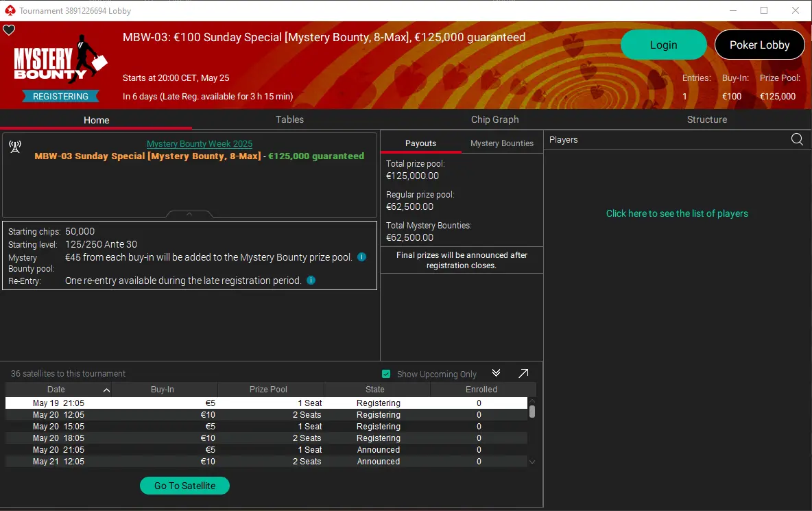Click the satellites list scrollbar thumb
The width and height of the screenshot is (812, 511).
point(532,412)
